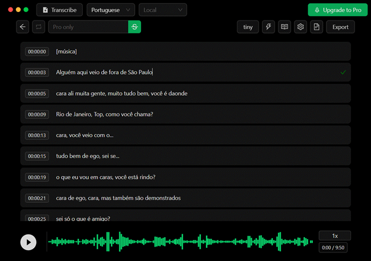Click text 'Alguém aqui veio de fora de São Paulo'
The image size is (371, 261).
(104, 72)
